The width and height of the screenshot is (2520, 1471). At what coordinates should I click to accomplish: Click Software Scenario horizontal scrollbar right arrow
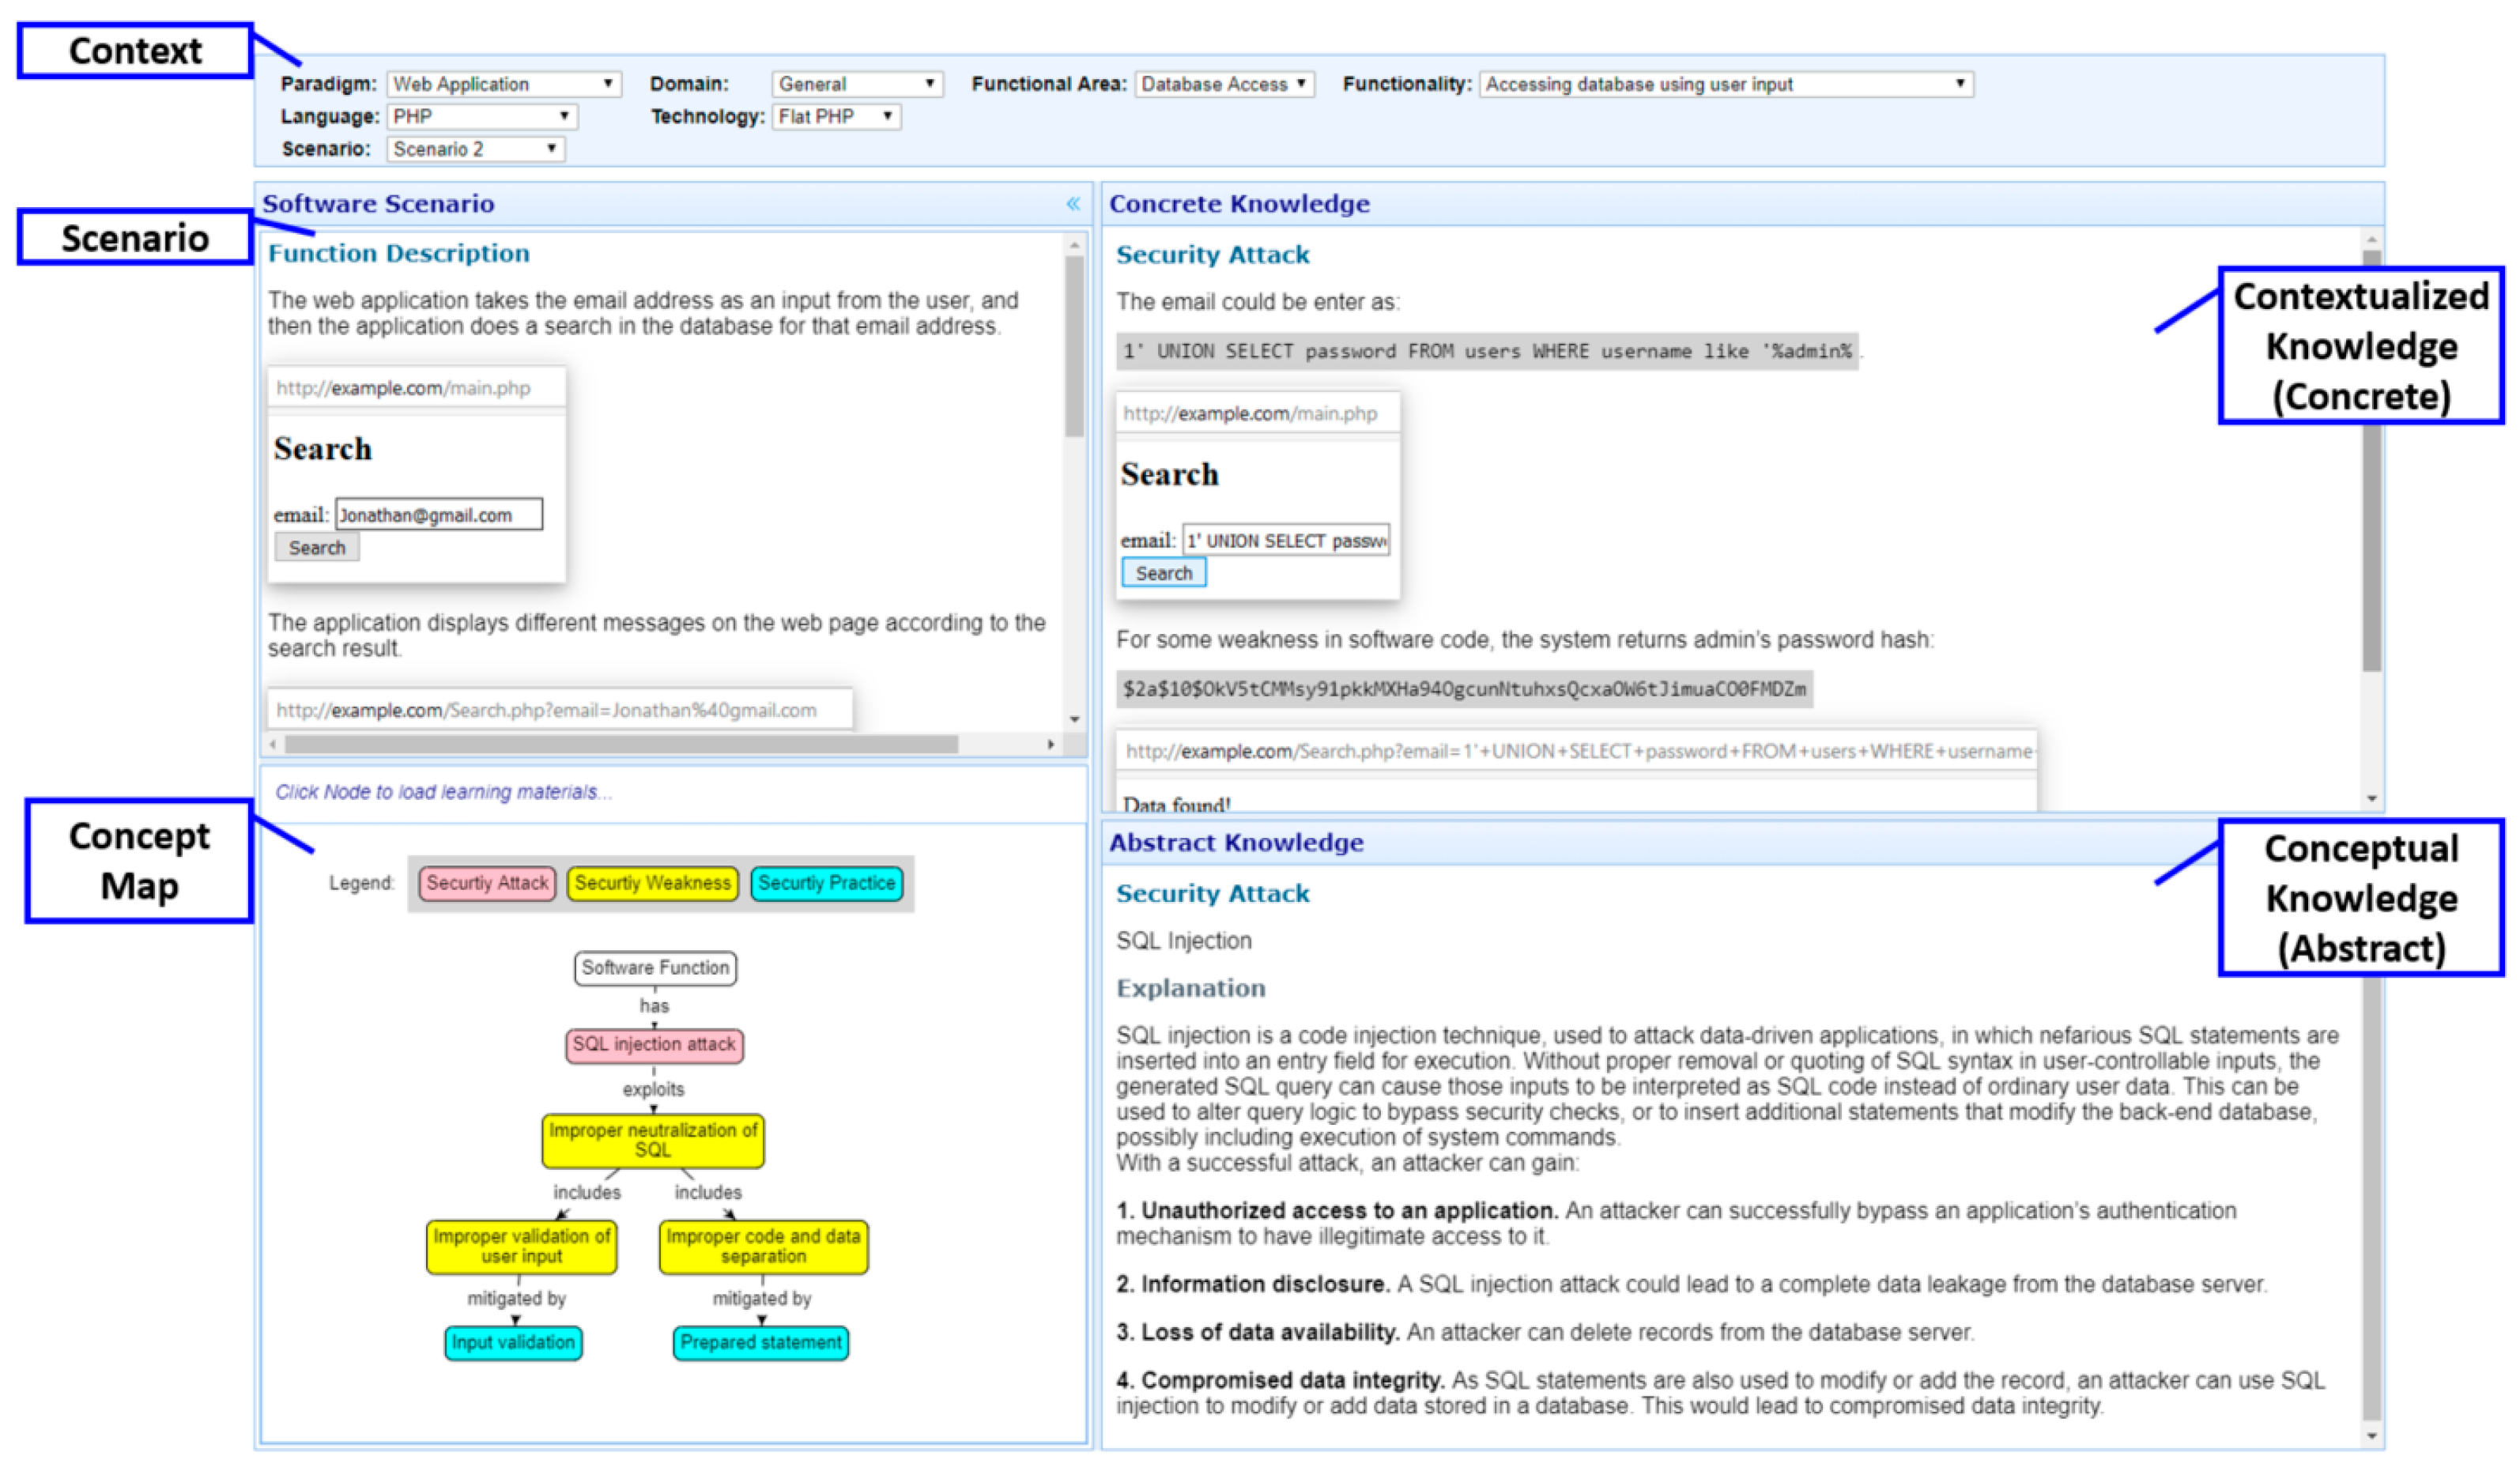tap(1050, 744)
